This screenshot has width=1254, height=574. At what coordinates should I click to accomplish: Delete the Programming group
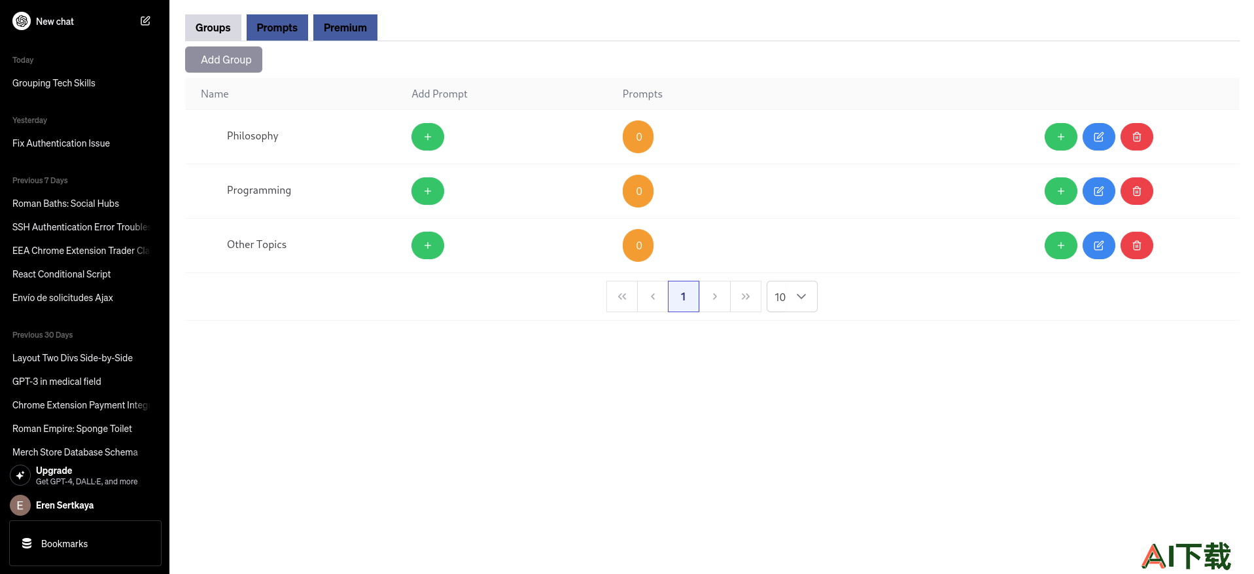click(1137, 191)
